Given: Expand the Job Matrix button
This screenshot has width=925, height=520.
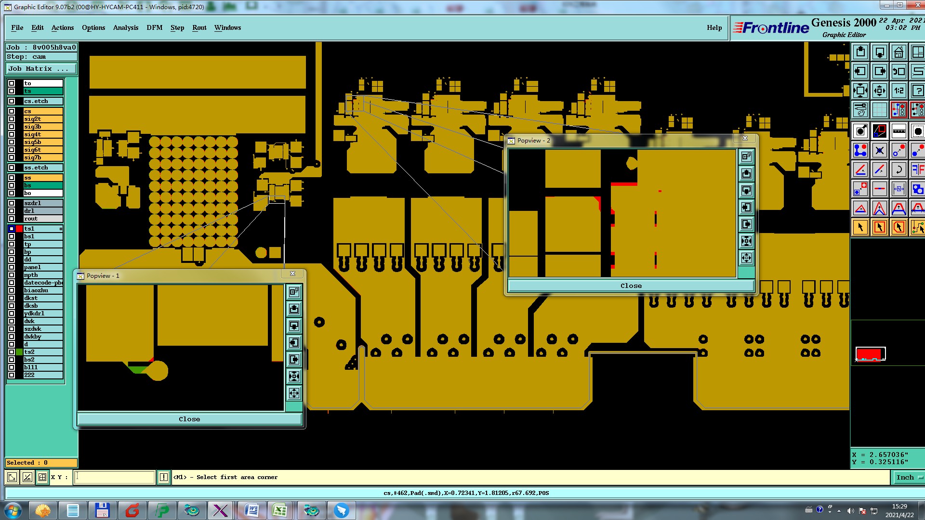Looking at the screenshot, I should click(41, 69).
